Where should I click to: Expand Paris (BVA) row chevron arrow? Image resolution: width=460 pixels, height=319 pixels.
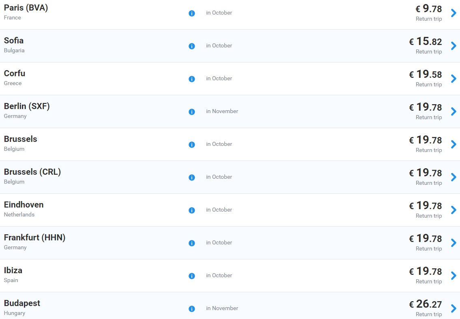[x=454, y=13]
